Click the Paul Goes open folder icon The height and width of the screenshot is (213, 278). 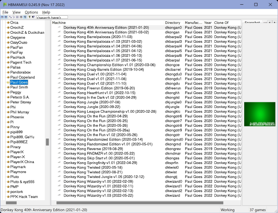(8, 82)
